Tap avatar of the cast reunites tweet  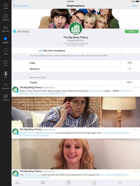click(15, 174)
